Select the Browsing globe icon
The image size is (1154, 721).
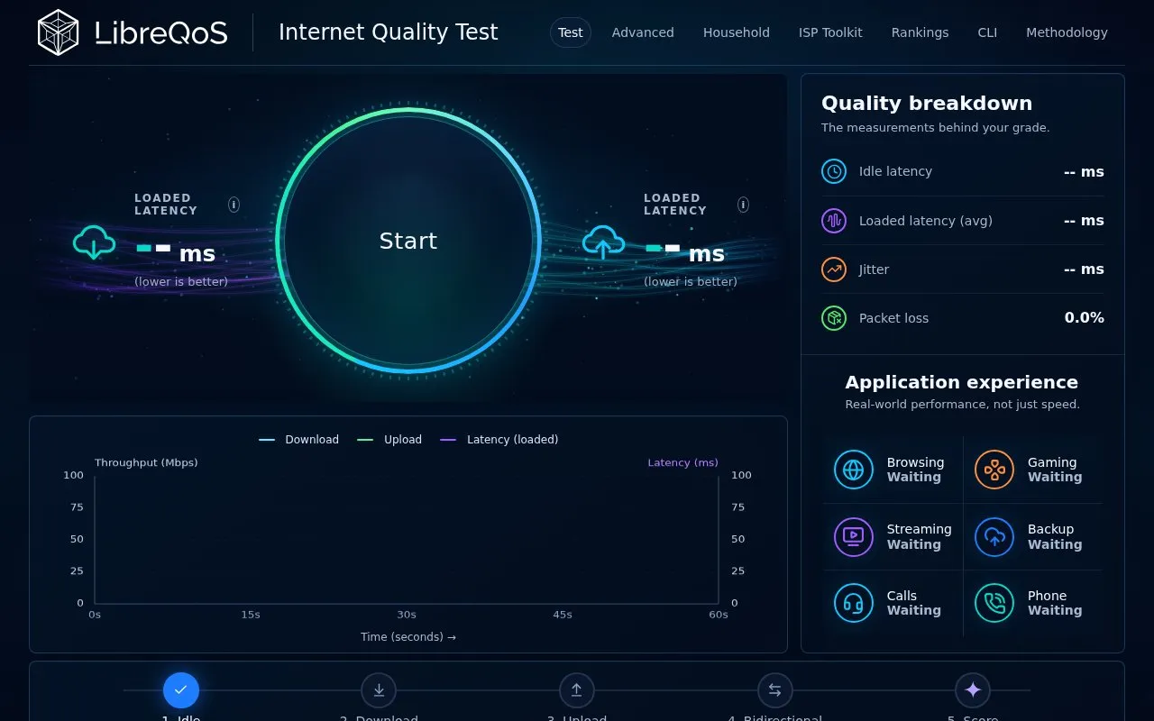[854, 470]
